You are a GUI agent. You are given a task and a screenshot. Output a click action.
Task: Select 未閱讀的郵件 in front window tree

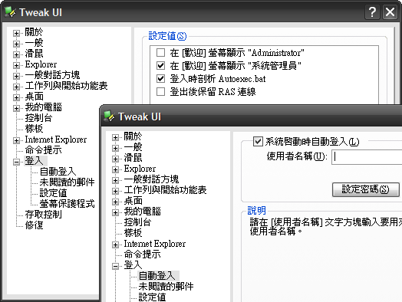coord(166,287)
